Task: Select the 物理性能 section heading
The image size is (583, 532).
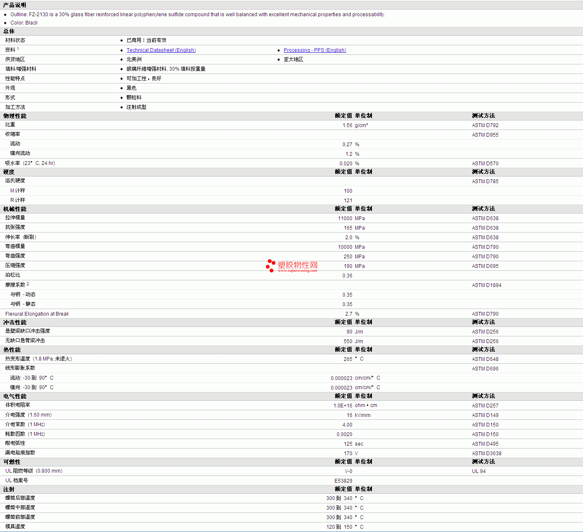Action: (15, 116)
